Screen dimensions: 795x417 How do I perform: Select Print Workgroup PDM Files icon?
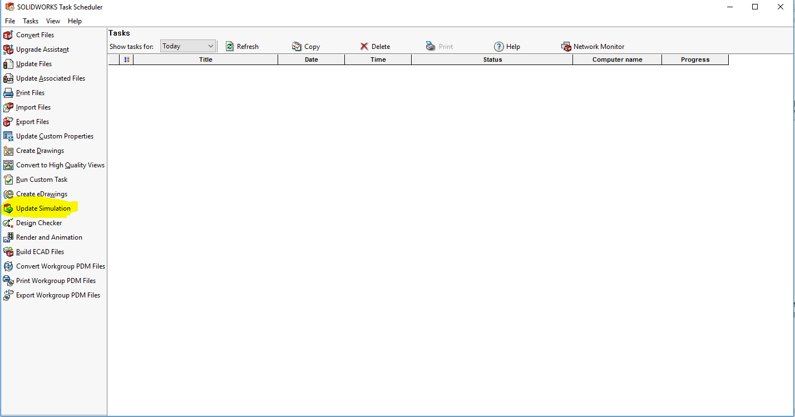[8, 281]
